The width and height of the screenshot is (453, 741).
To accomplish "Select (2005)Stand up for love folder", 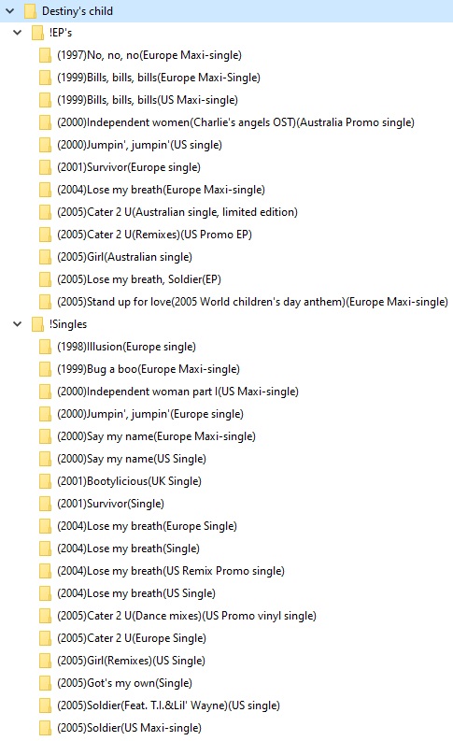I will (252, 302).
